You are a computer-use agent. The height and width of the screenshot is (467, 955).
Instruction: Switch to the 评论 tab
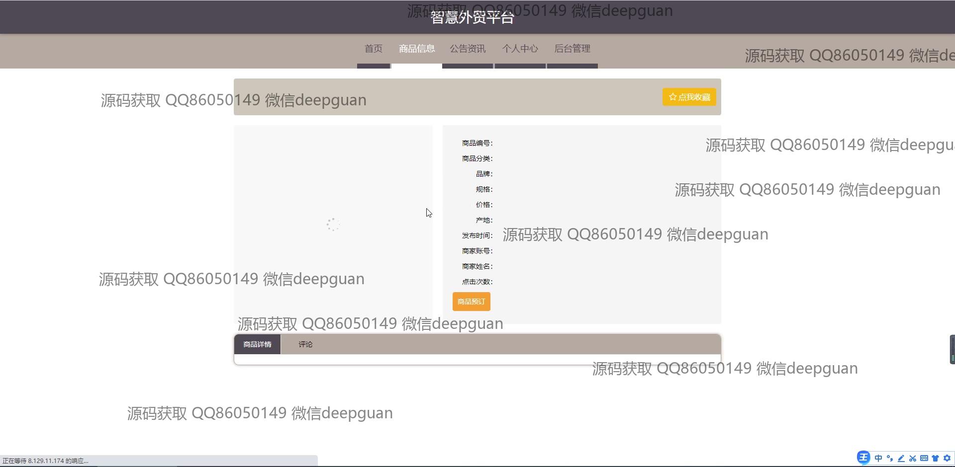(x=305, y=344)
